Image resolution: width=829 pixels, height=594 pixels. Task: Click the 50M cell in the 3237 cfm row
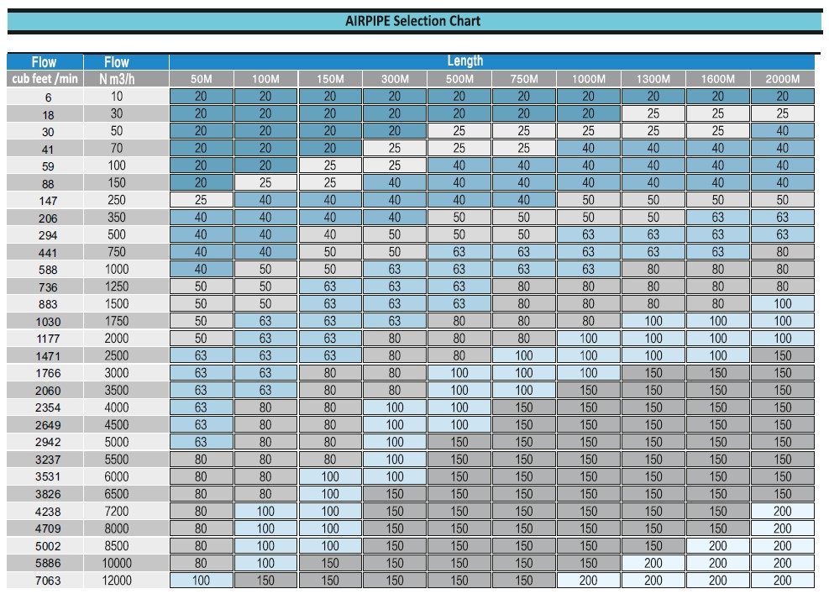click(x=202, y=459)
